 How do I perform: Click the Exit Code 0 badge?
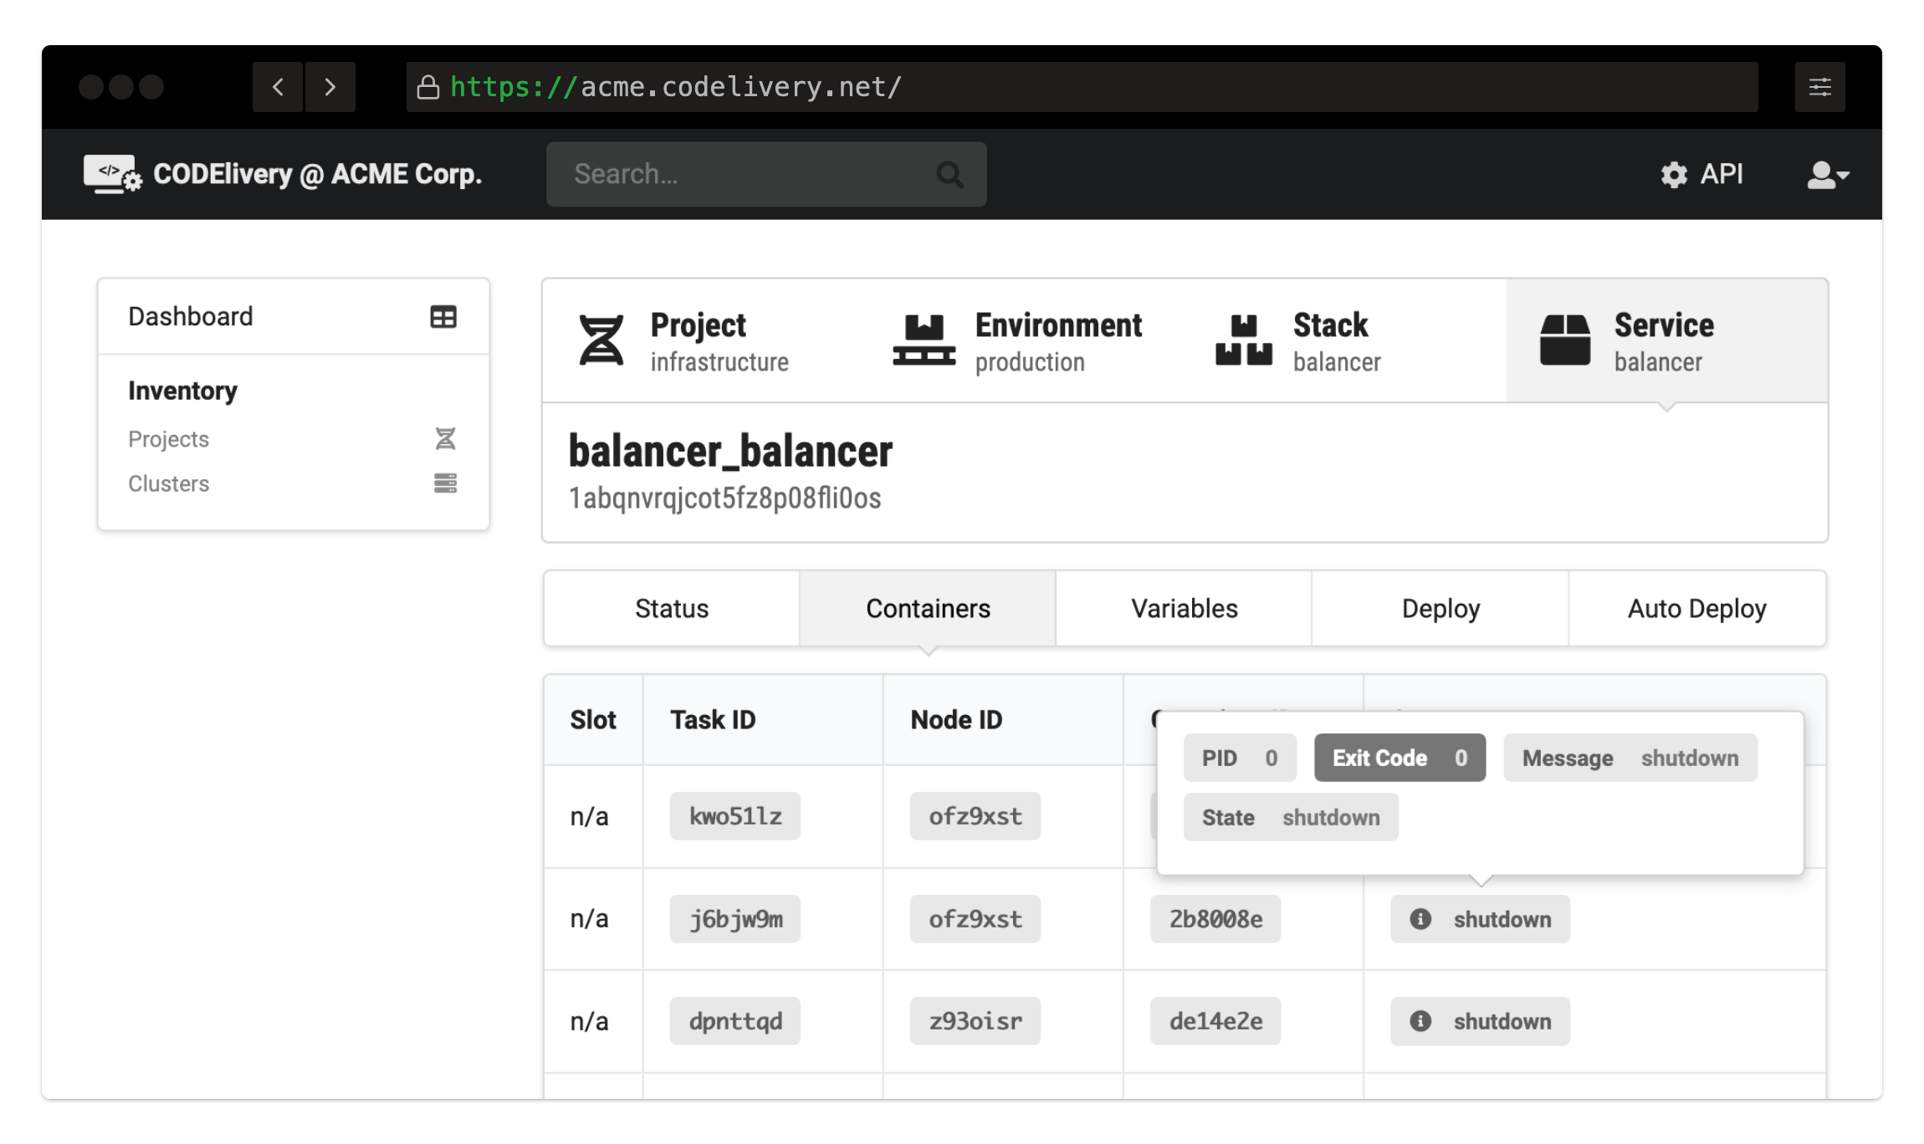click(x=1399, y=758)
